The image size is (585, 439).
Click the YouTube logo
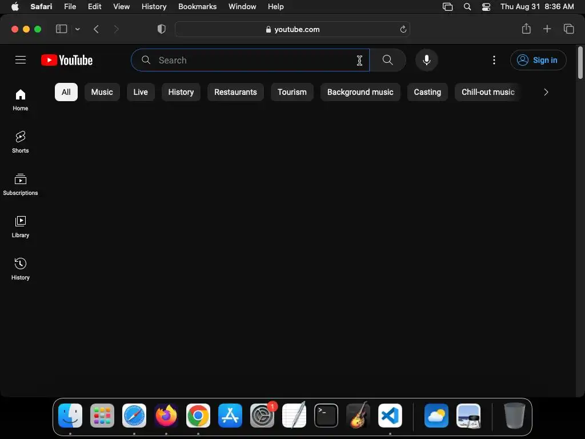pos(67,60)
